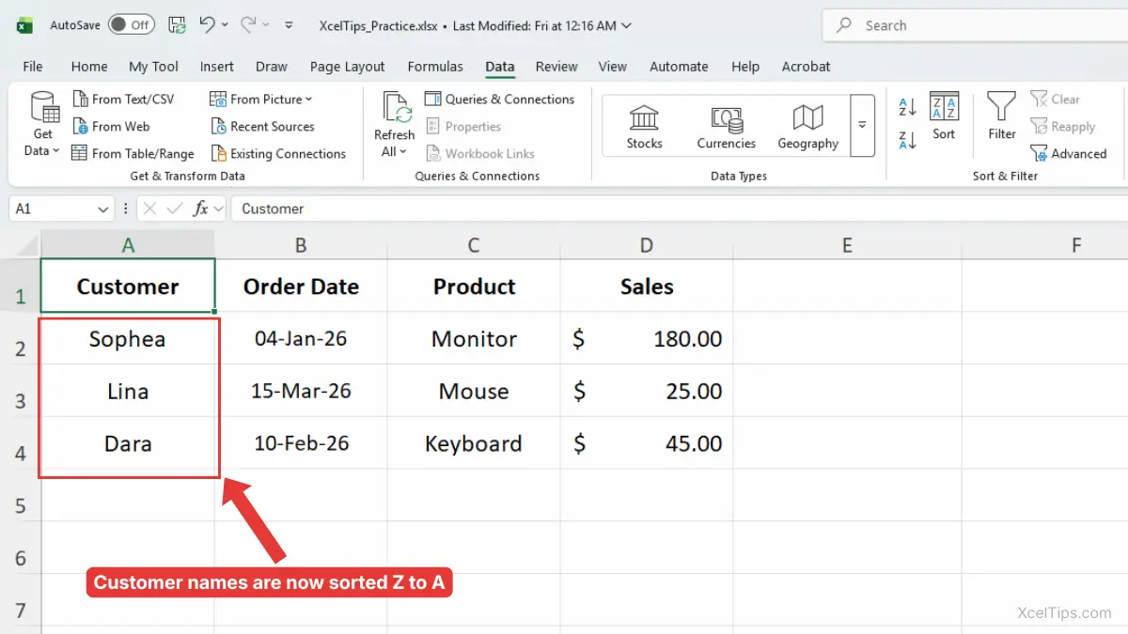Viewport: 1128px width, 634px height.
Task: Open the Name Box dropdown arrow
Action: pos(104,209)
